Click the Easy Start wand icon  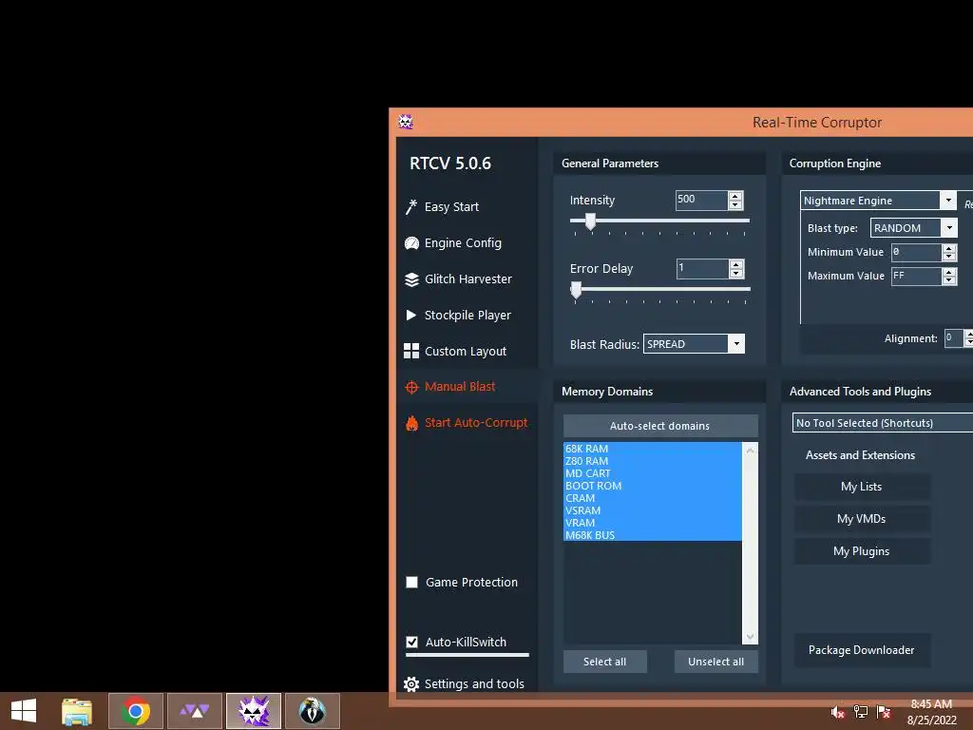[410, 206]
